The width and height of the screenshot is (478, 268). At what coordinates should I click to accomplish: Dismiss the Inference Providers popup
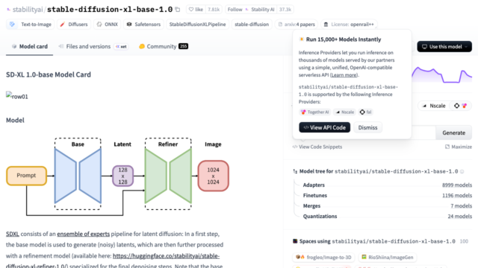pyautogui.click(x=367, y=127)
